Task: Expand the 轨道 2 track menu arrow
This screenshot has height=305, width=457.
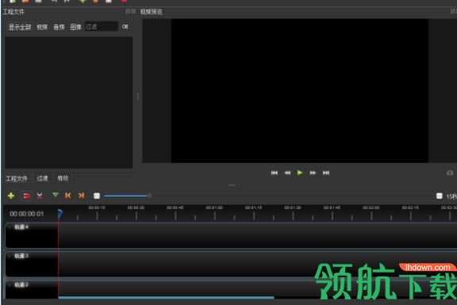Action: 10,284
